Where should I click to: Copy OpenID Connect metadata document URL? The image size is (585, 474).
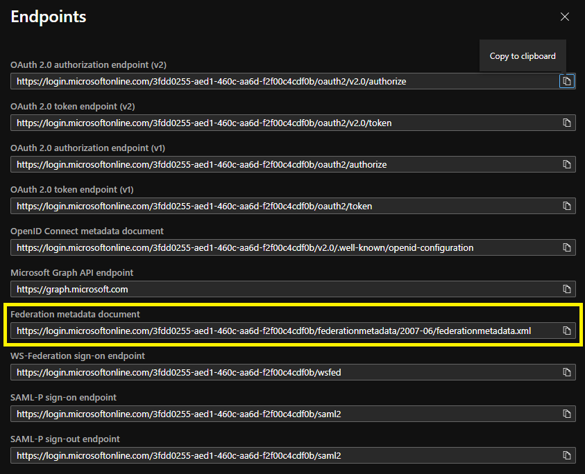point(567,247)
